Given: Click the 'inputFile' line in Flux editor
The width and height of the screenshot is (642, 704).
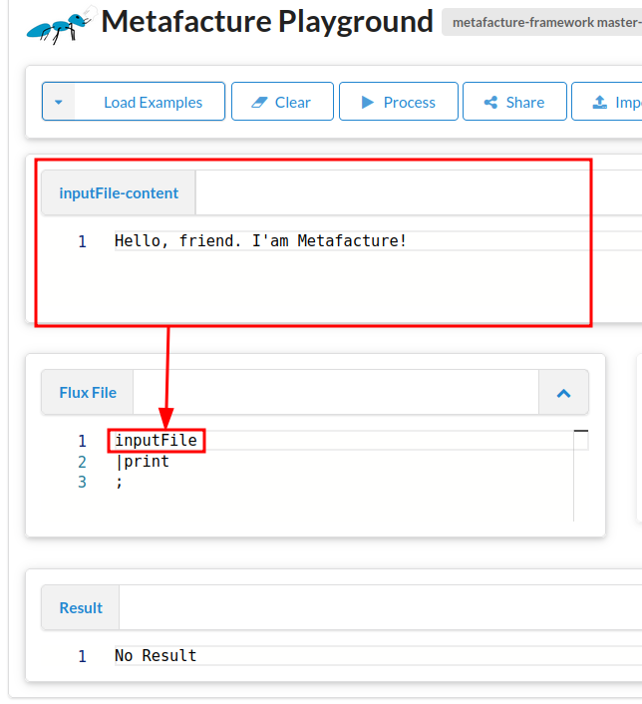Looking at the screenshot, I should tap(156, 440).
